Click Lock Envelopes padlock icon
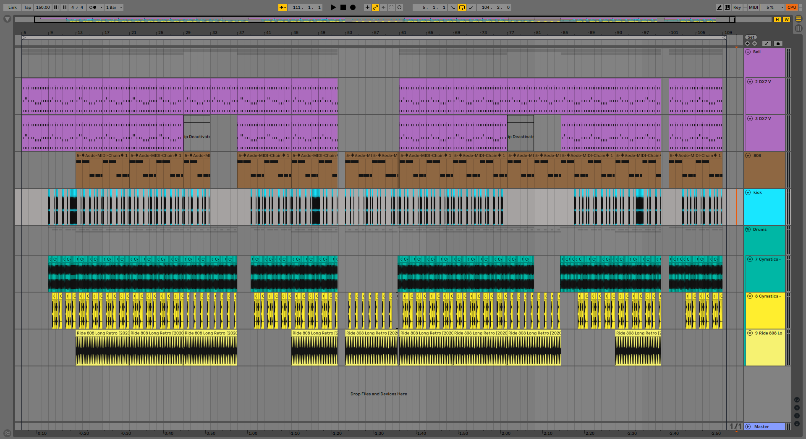This screenshot has width=806, height=439. 778,43
